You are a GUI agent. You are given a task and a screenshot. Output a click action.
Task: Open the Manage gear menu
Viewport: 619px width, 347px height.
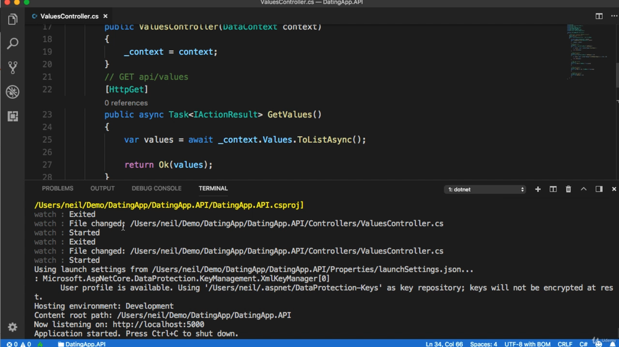(12, 327)
